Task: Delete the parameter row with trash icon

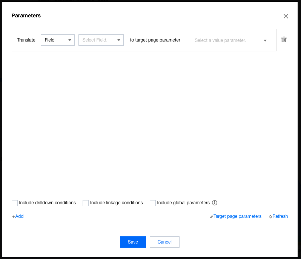Action: tap(284, 40)
